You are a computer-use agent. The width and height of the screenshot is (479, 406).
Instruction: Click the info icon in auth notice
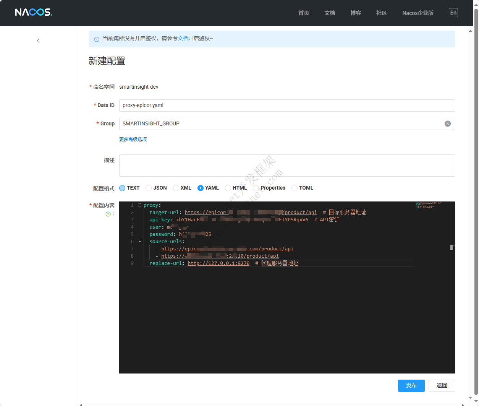tap(97, 39)
